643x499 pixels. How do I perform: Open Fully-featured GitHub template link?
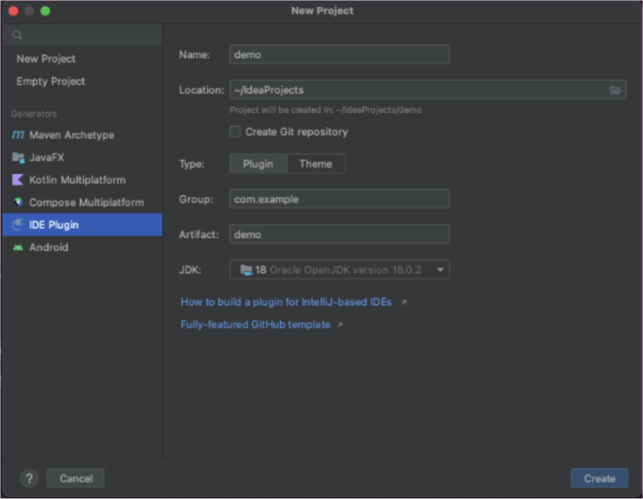(255, 324)
